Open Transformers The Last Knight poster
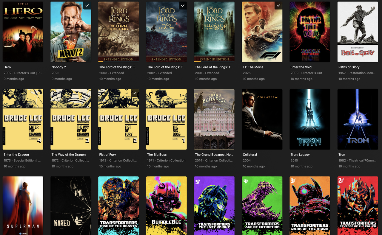The height and width of the screenshot is (235, 382). (214, 206)
